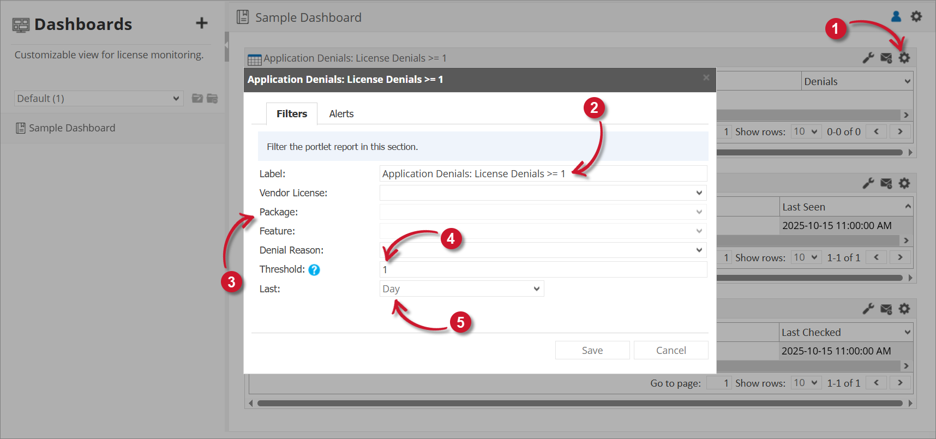Open Last period dropdown showing Day
936x439 pixels.
pyautogui.click(x=461, y=288)
